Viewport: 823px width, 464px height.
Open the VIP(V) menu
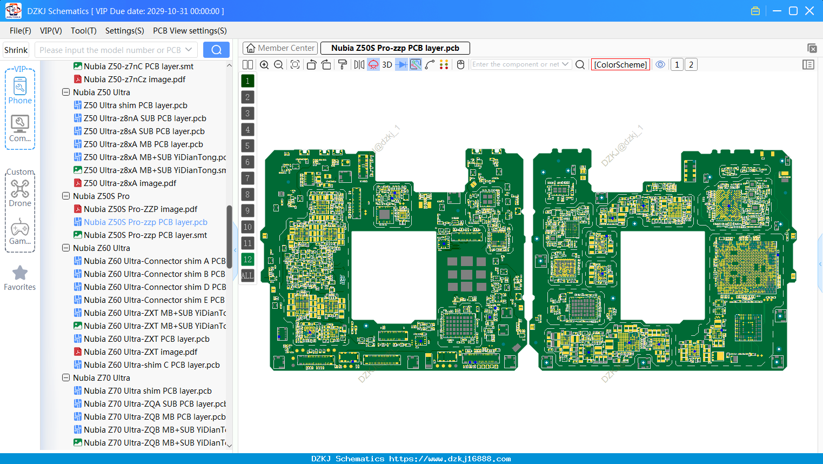51,31
